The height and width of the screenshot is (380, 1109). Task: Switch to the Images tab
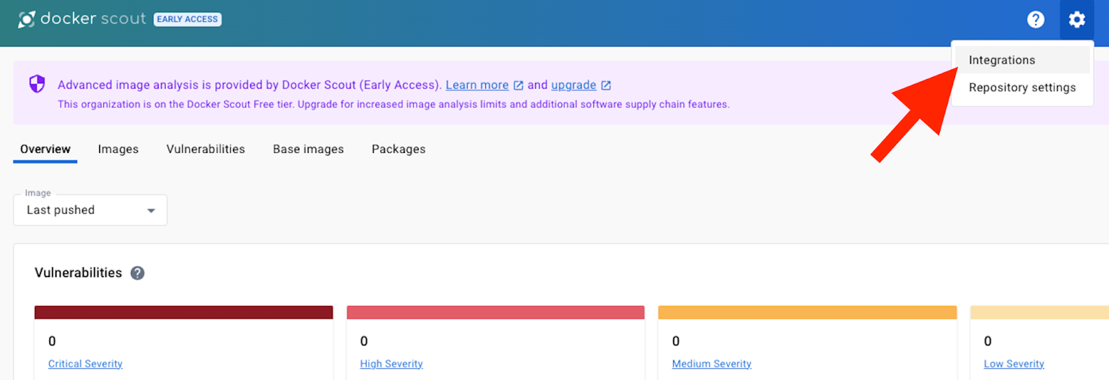pos(118,149)
